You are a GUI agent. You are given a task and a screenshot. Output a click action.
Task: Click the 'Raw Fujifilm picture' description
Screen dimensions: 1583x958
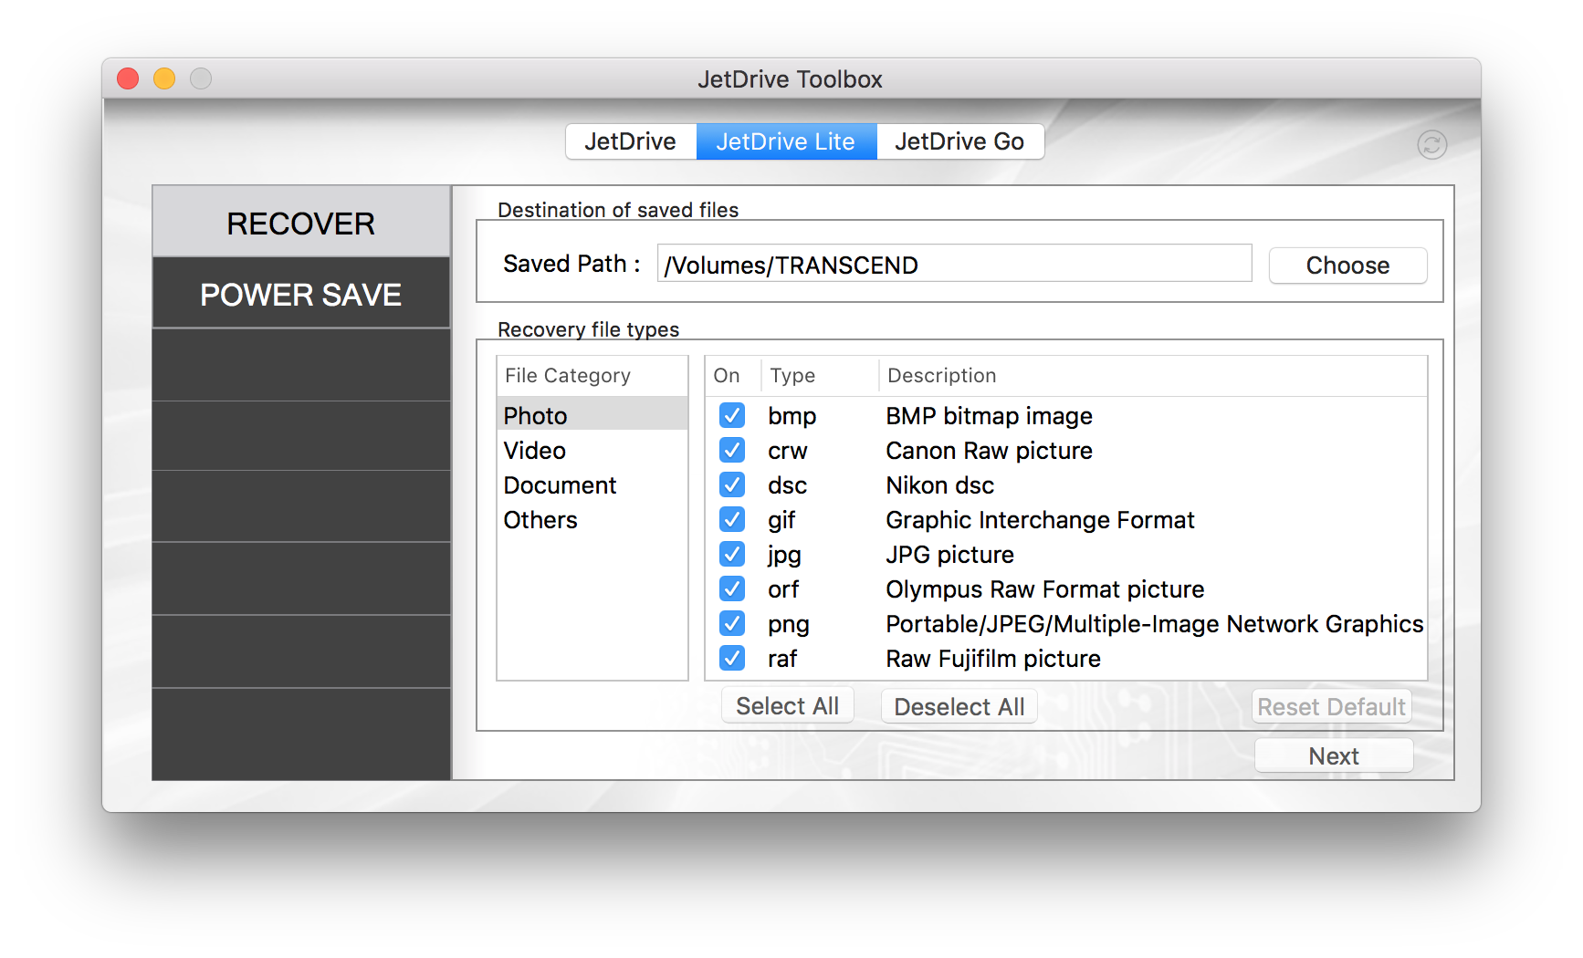pyautogui.click(x=992, y=659)
